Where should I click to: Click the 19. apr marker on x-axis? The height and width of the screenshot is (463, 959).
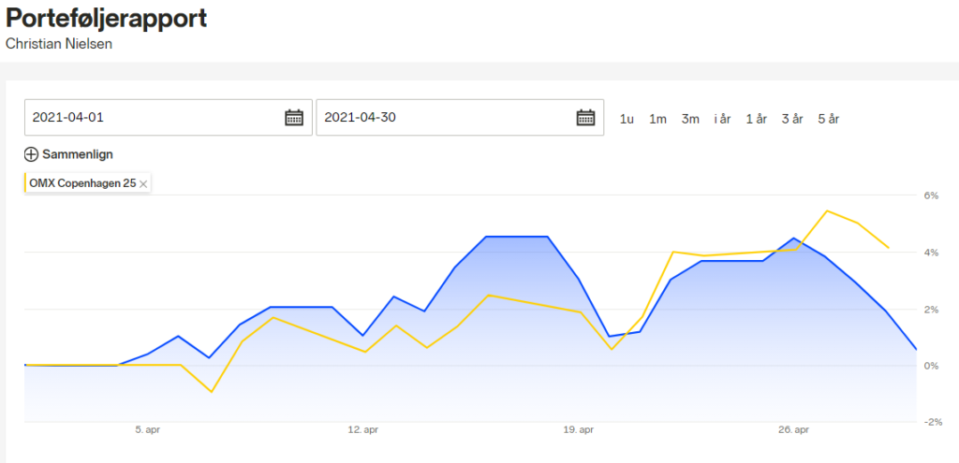tap(578, 430)
